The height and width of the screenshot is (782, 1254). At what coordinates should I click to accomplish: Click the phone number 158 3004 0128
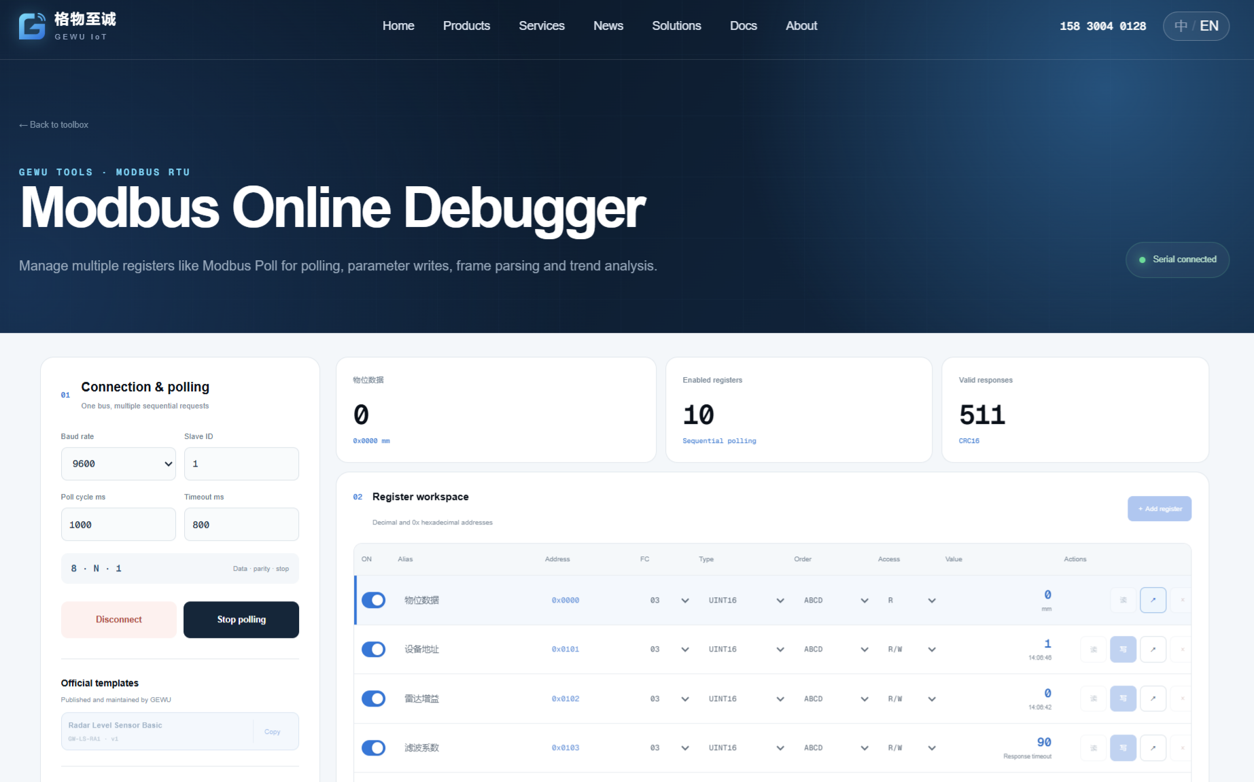[x=1102, y=26]
